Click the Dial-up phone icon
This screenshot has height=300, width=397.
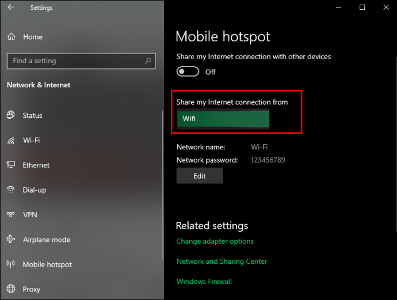point(10,190)
